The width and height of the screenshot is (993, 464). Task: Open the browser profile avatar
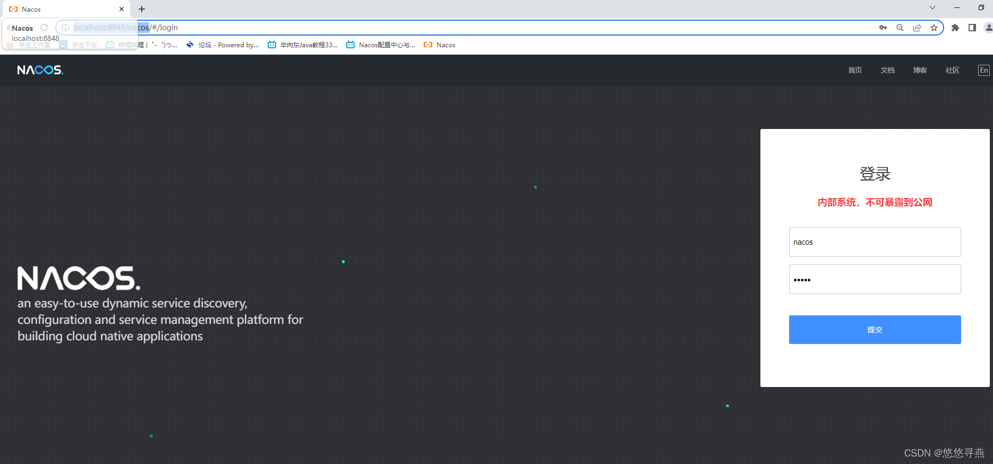coord(988,28)
